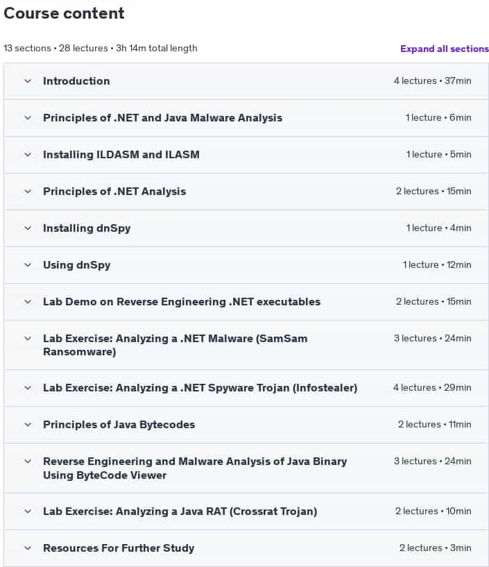Click Resources For Further Study title
Viewport: 489px width, 567px height.
point(119,548)
